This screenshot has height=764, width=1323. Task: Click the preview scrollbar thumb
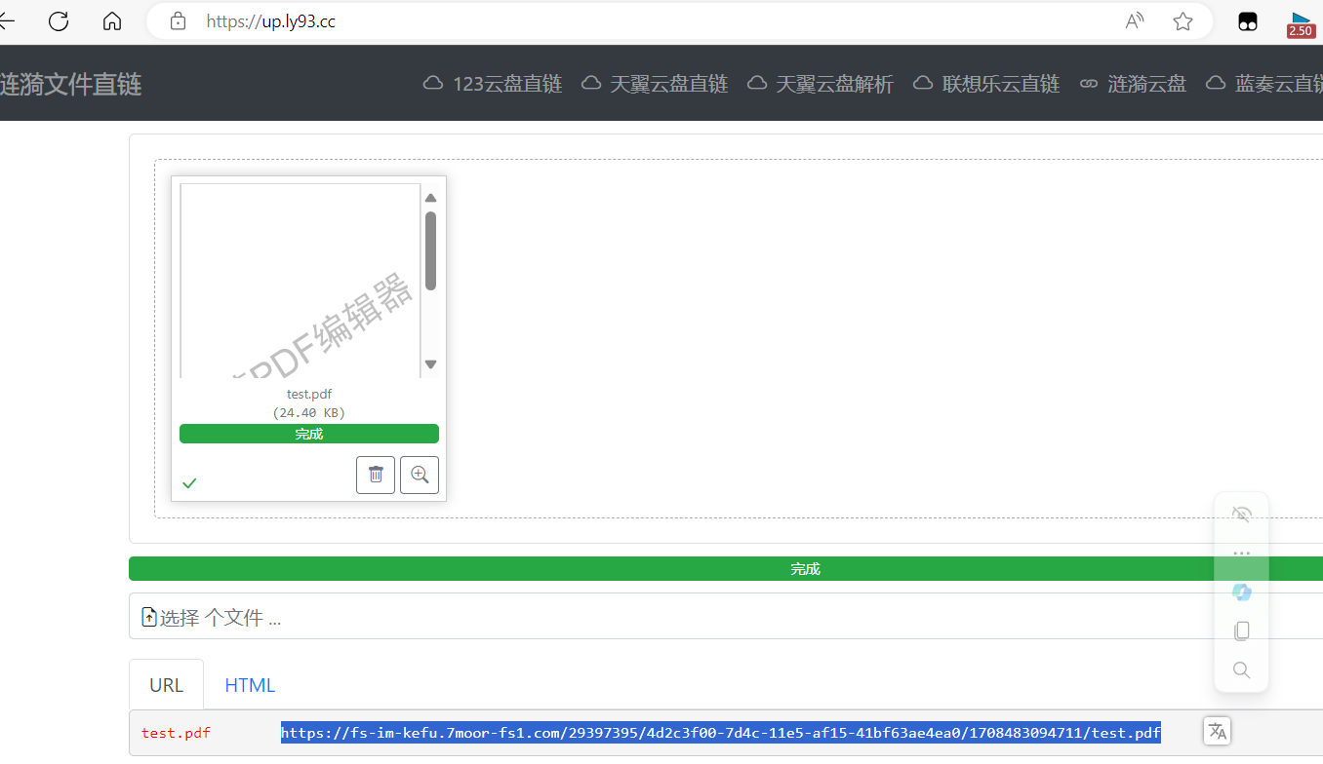pyautogui.click(x=430, y=250)
